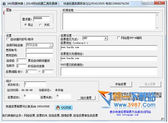The image size is (168, 123).
Task: Click the 反馈信息 scrollbar down arrow
Action: [x=157, y=28]
